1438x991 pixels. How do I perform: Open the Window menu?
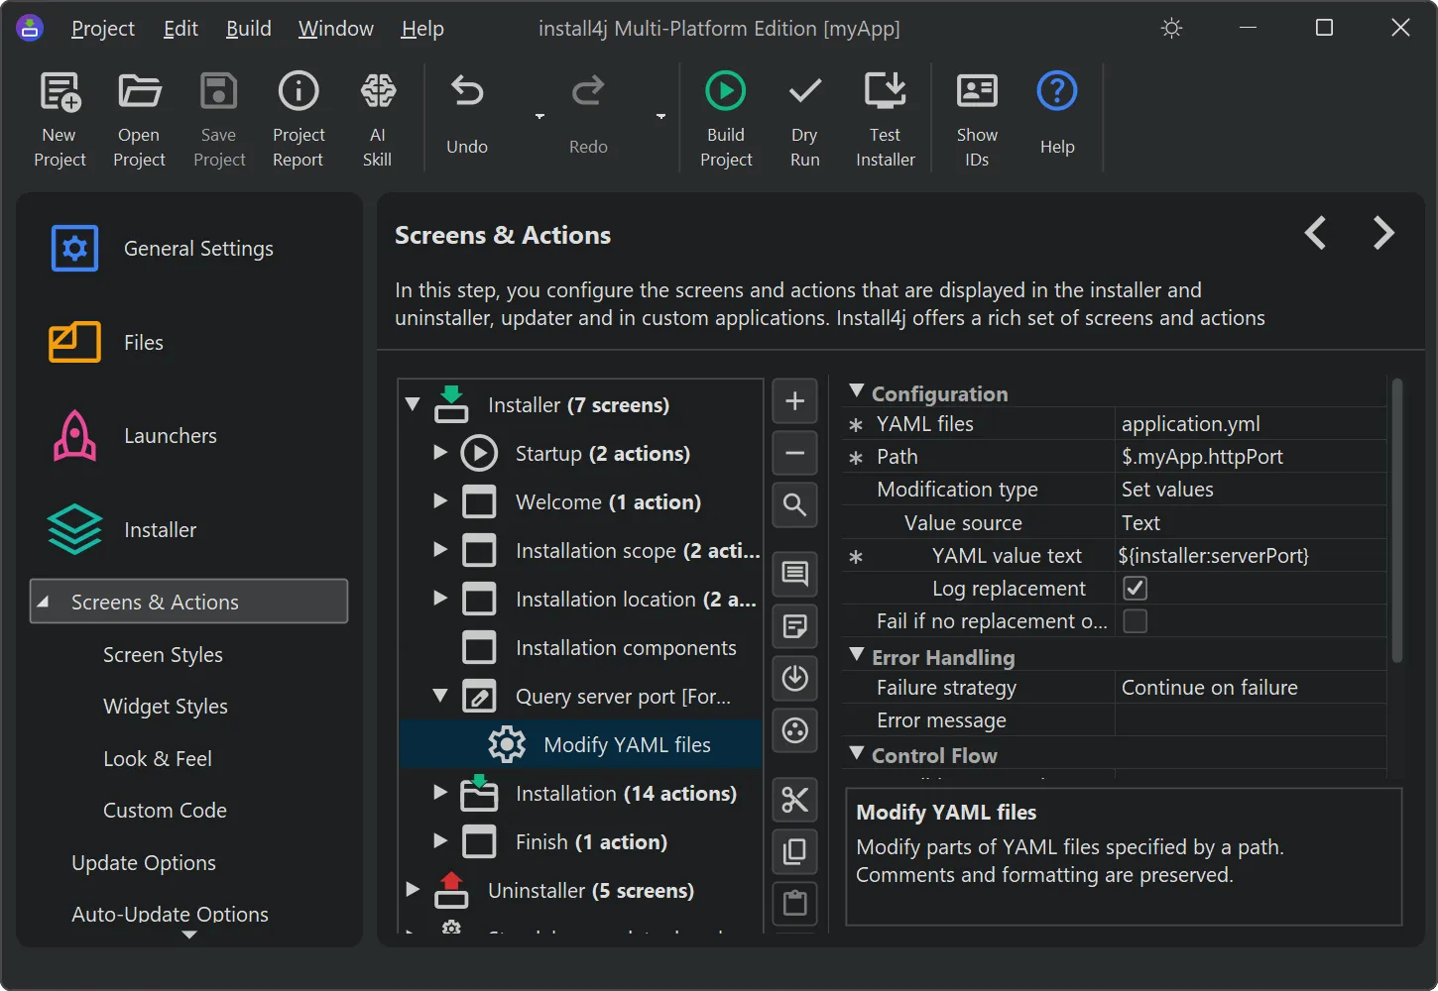pyautogui.click(x=336, y=29)
